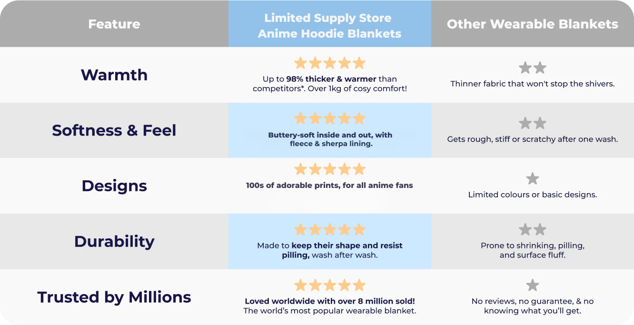The width and height of the screenshot is (634, 325).
Task: Select the Other Wearable Blankets header
Action: pos(532,24)
